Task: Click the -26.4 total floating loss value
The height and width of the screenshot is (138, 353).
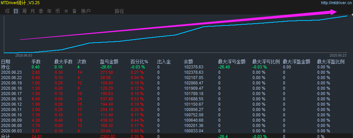Action: pos(223,136)
